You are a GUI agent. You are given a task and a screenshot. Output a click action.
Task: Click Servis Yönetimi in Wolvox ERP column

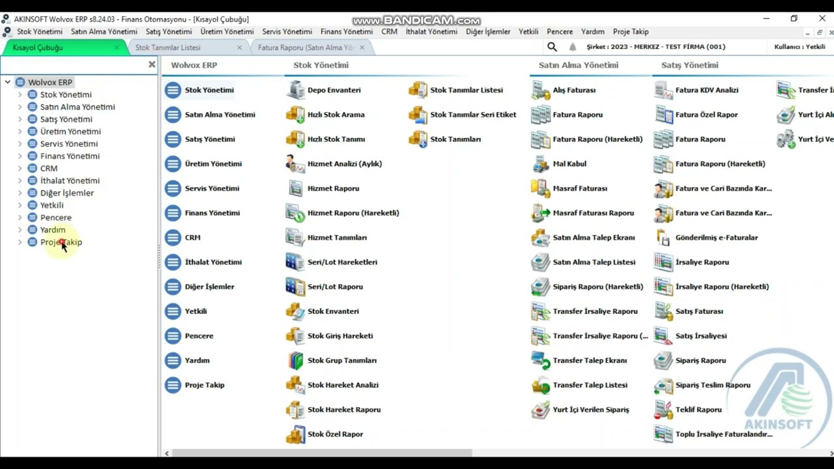coord(212,188)
